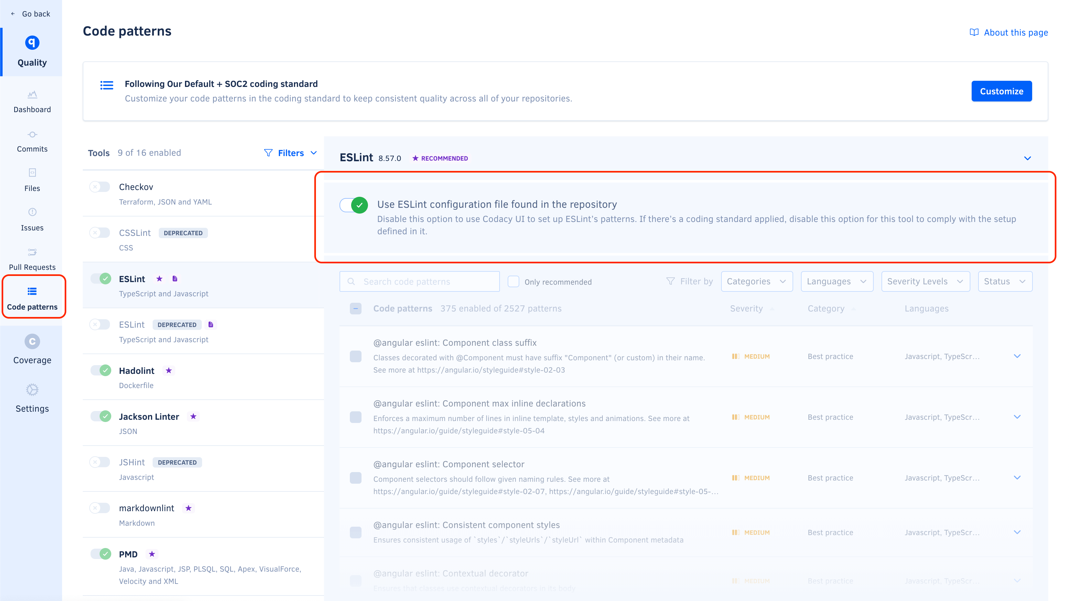
Task: Open the Dashboard icon in sidebar
Action: coord(32,95)
